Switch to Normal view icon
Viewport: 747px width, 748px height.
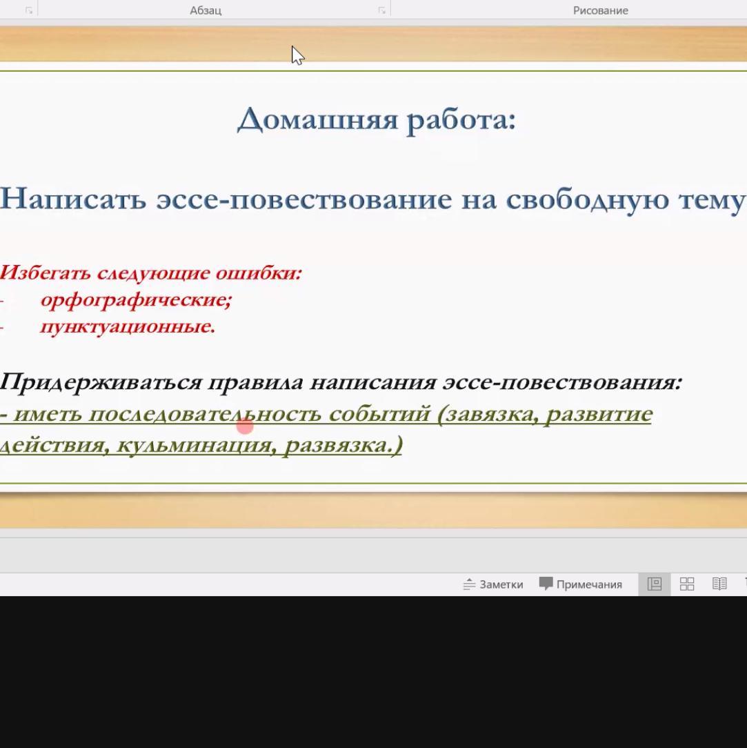(655, 584)
